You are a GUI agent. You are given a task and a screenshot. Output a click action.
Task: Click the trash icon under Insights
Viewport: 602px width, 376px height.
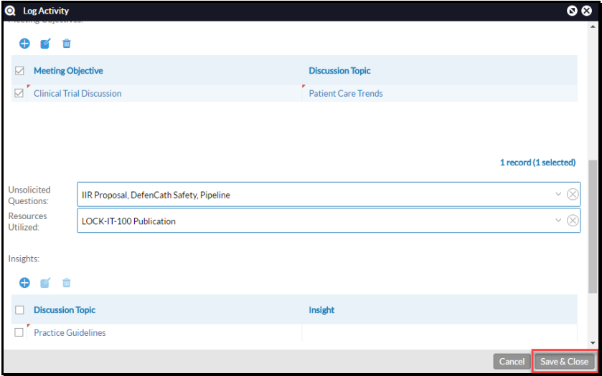[x=67, y=283]
